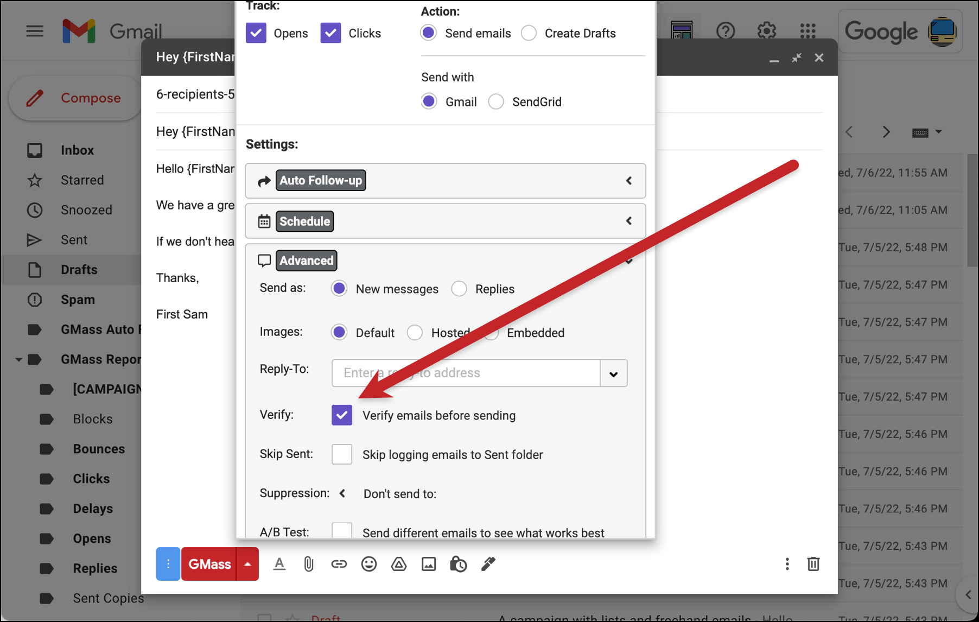The height and width of the screenshot is (622, 979).
Task: Open input tools keyboard icon
Action: click(920, 132)
